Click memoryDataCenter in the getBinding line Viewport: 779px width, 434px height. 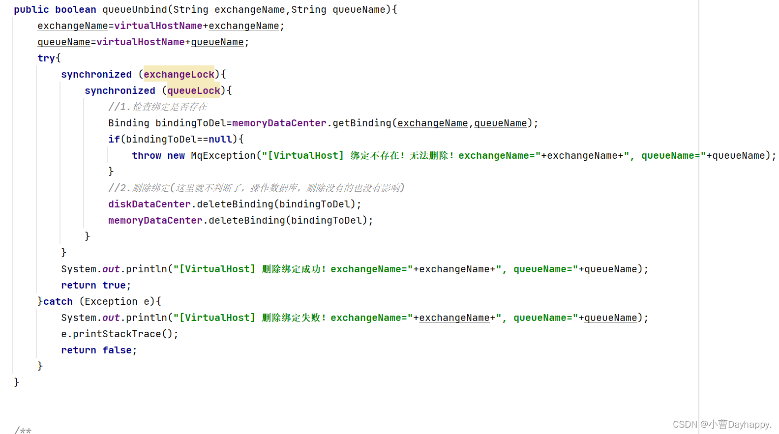click(x=279, y=123)
